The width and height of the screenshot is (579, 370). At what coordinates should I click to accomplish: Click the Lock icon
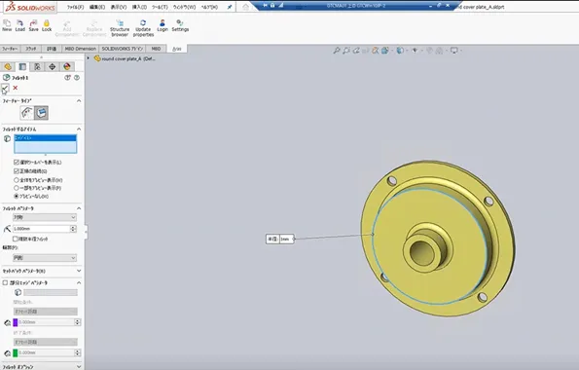point(47,25)
